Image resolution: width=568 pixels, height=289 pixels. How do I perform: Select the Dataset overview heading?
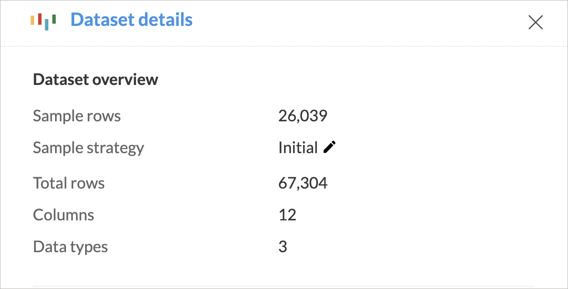click(x=96, y=80)
